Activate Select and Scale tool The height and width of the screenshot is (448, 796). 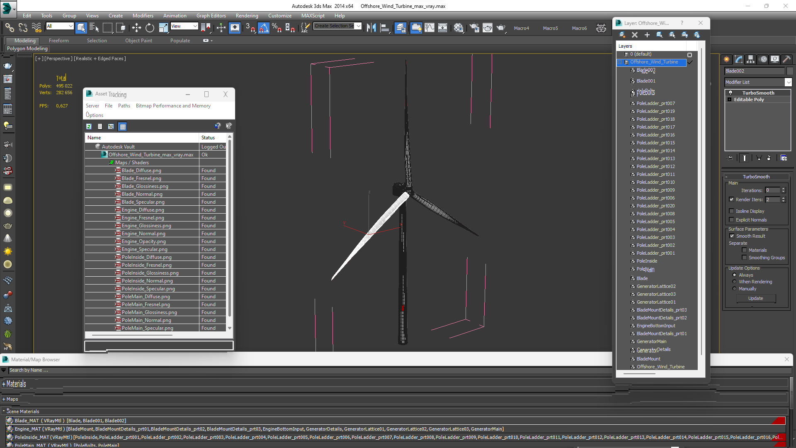[x=163, y=28]
